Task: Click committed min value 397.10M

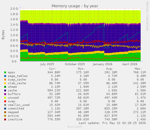Action: (x=82, y=109)
